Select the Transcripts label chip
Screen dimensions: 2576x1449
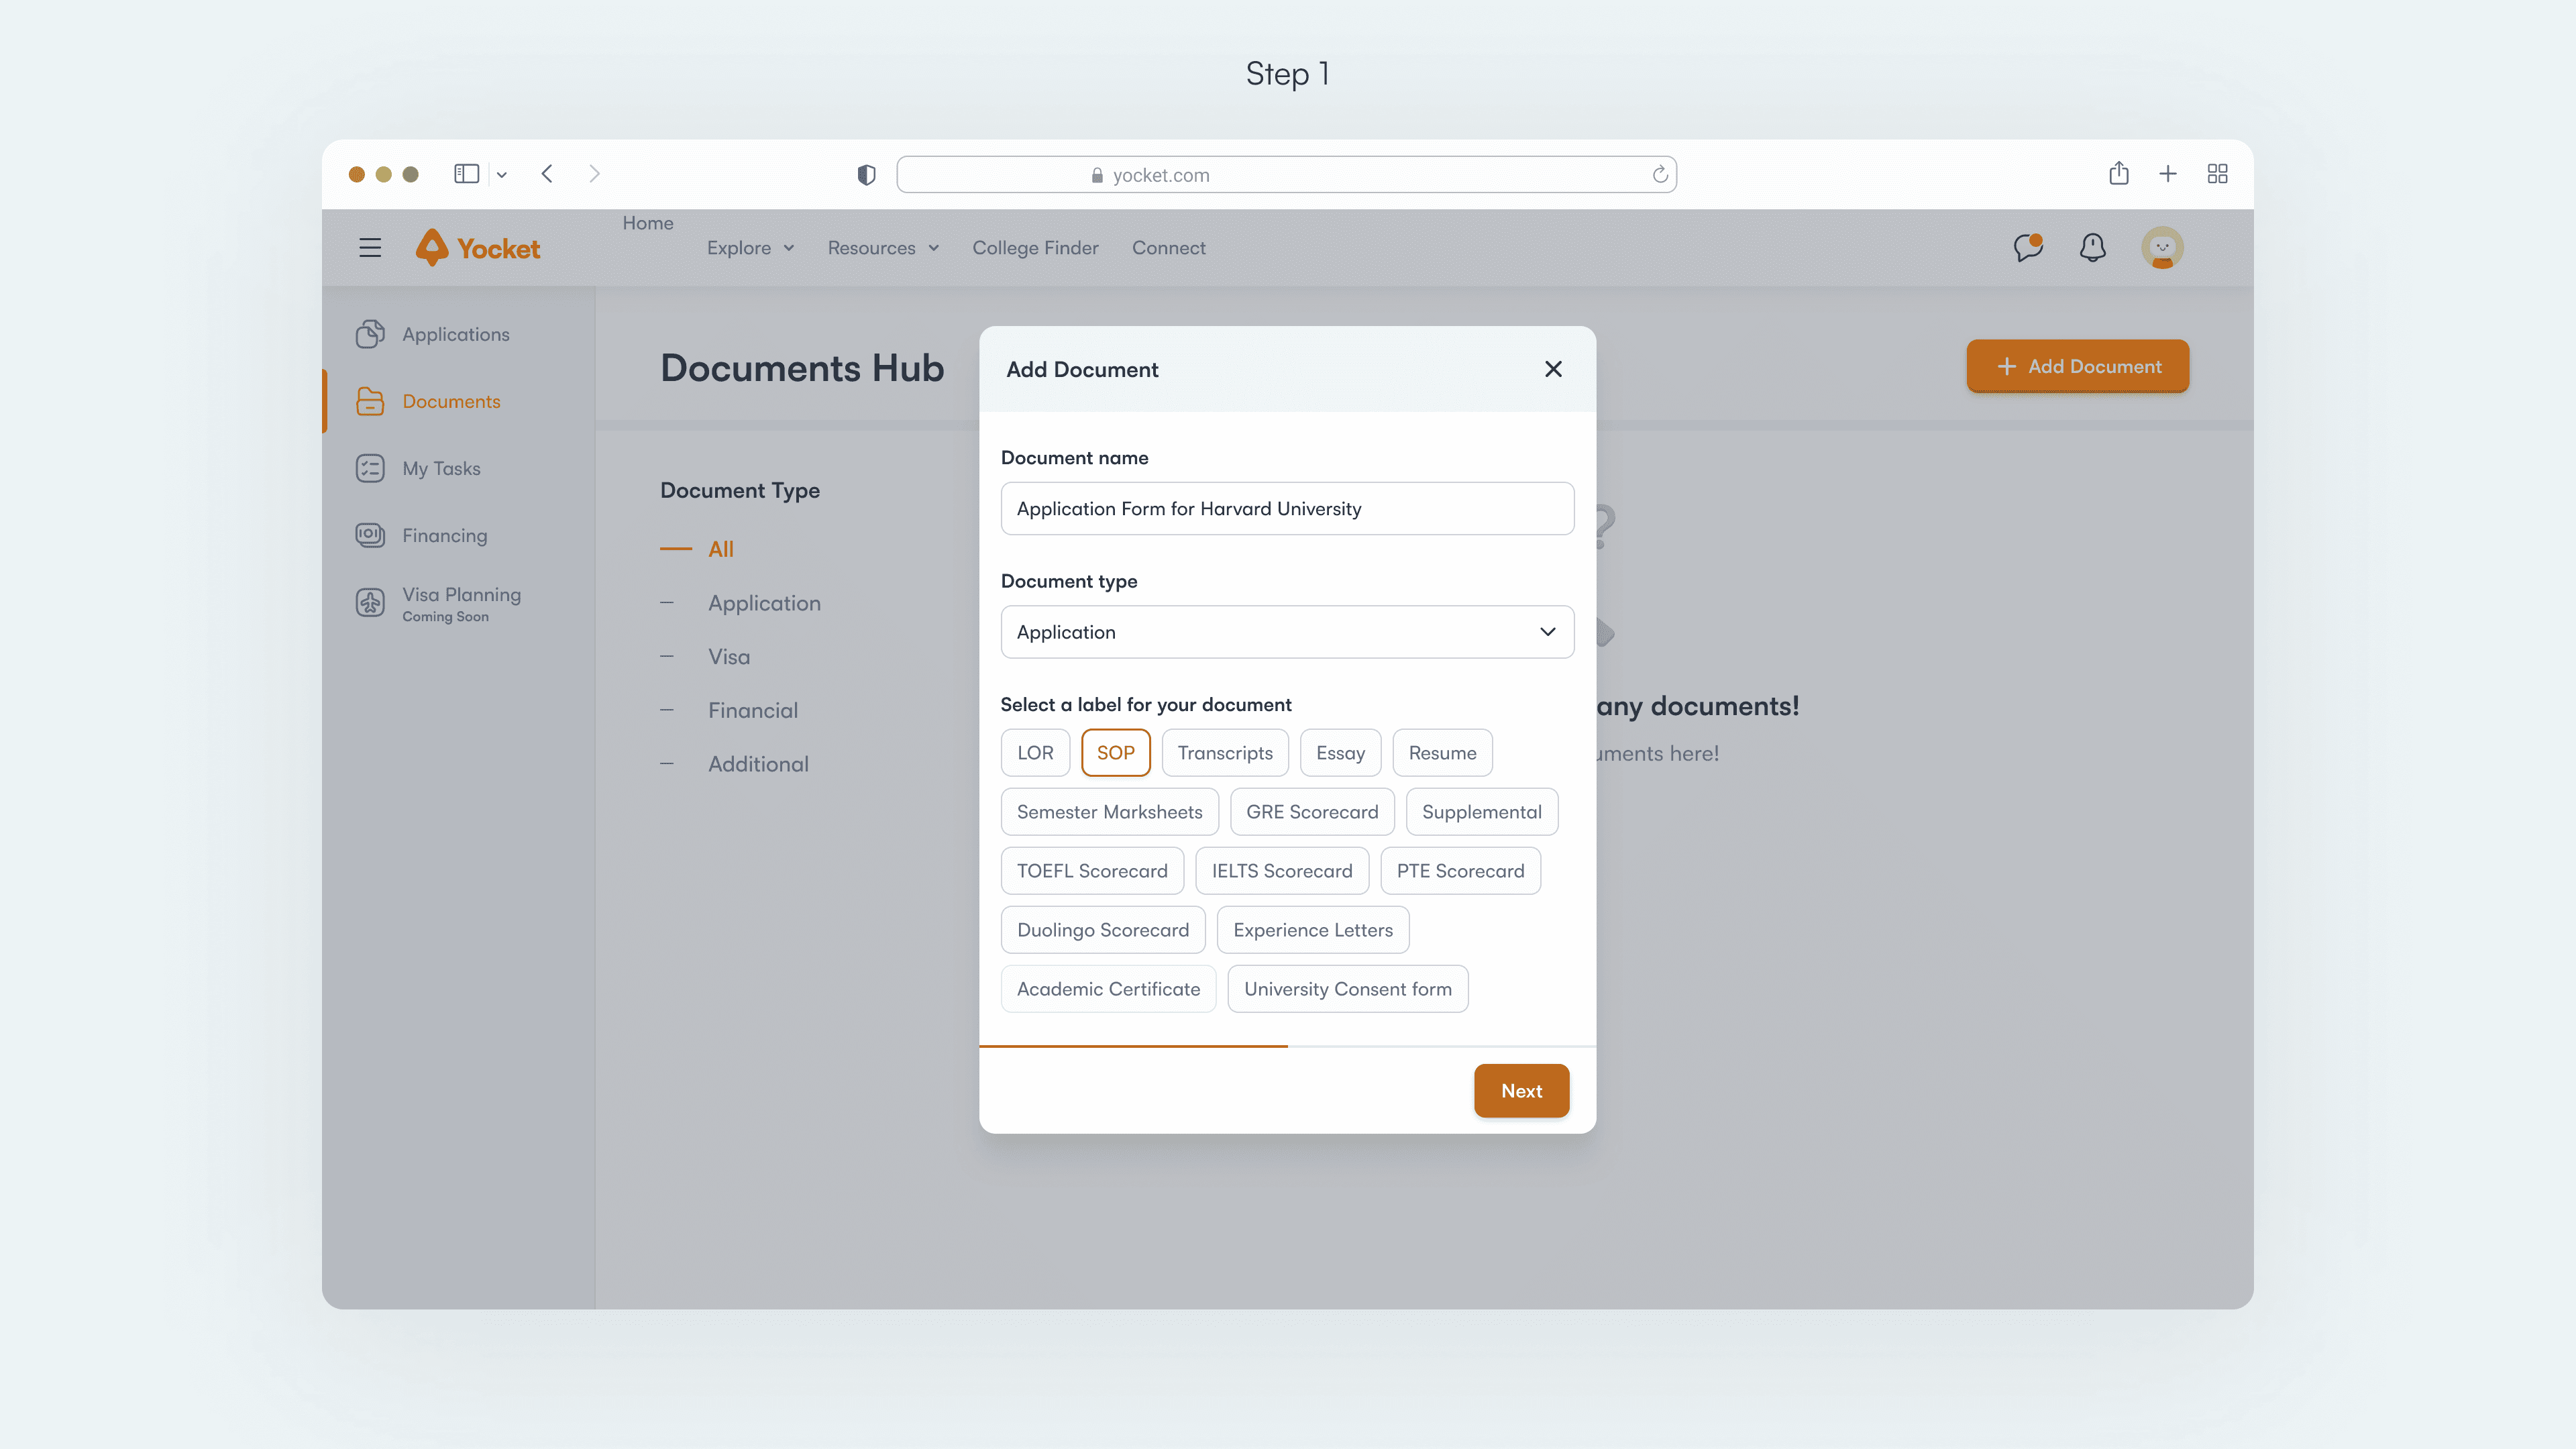pyautogui.click(x=1224, y=753)
